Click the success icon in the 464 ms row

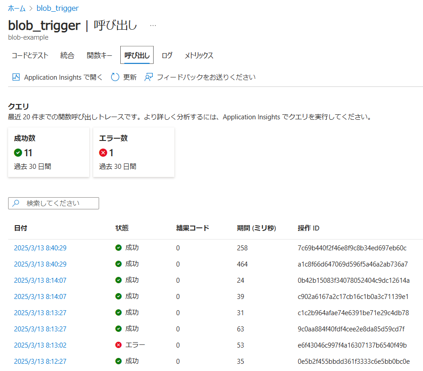[118, 264]
